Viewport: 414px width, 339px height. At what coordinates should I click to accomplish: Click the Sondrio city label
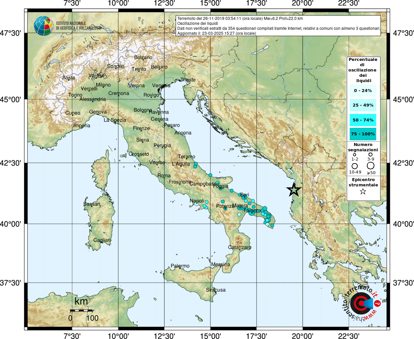(x=116, y=66)
